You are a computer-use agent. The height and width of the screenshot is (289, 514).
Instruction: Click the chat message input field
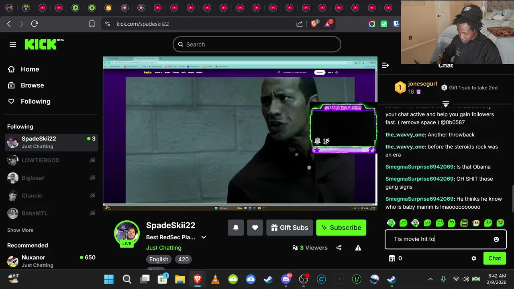pos(445,239)
